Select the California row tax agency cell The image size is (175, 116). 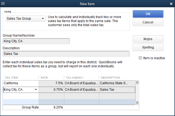click(x=82, y=83)
